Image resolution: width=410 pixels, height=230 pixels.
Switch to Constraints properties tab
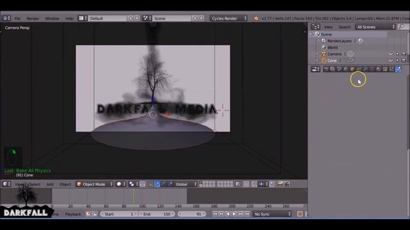[359, 69]
